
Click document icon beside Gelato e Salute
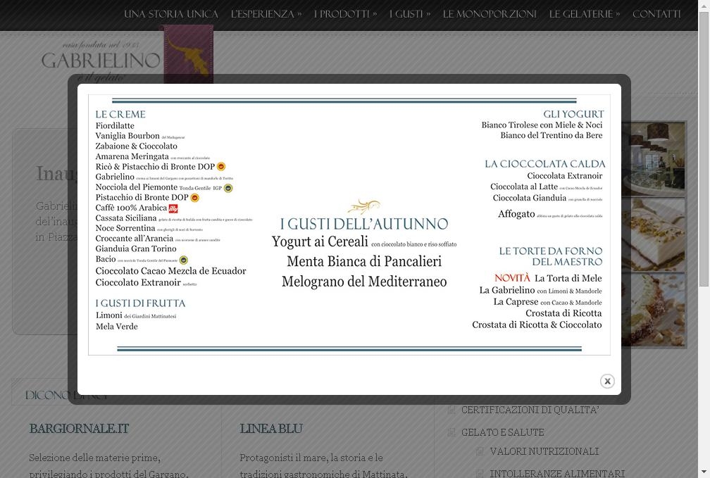[x=451, y=432]
